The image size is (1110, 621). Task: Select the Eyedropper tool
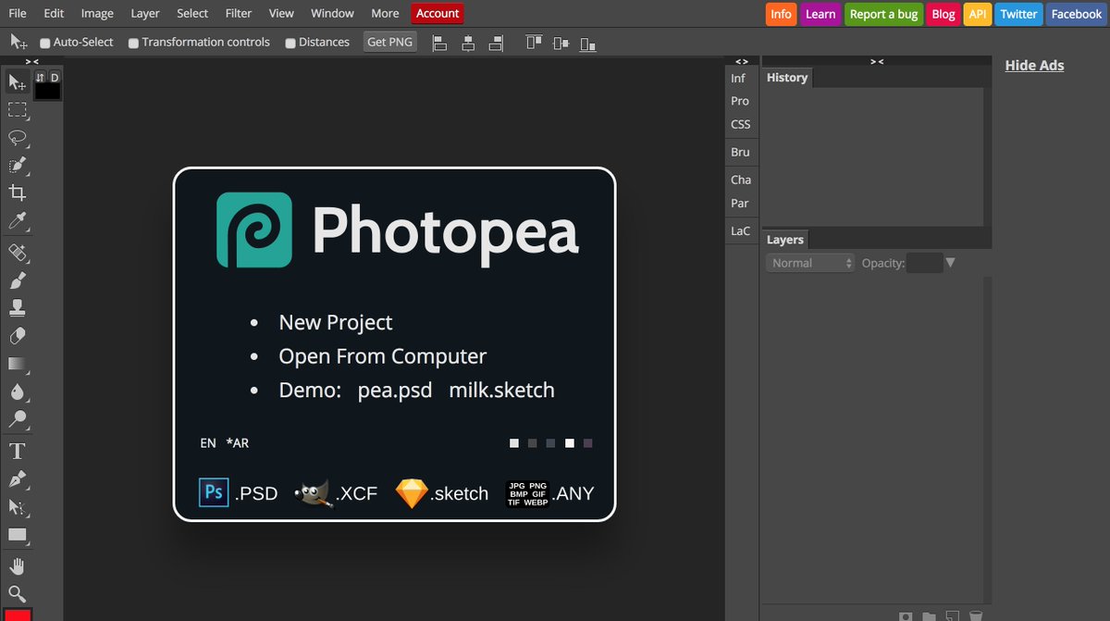[x=18, y=220]
